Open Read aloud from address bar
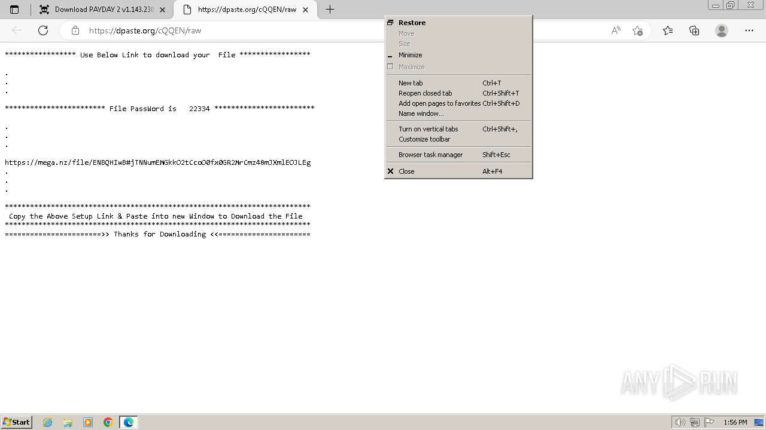Image resolution: width=766 pixels, height=430 pixels. coord(616,30)
